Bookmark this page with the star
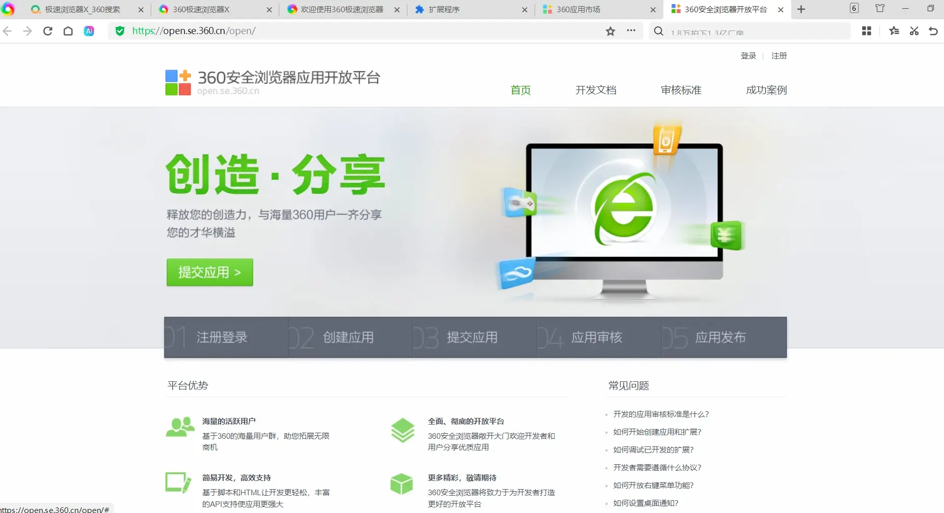Image resolution: width=944 pixels, height=513 pixels. [x=611, y=31]
